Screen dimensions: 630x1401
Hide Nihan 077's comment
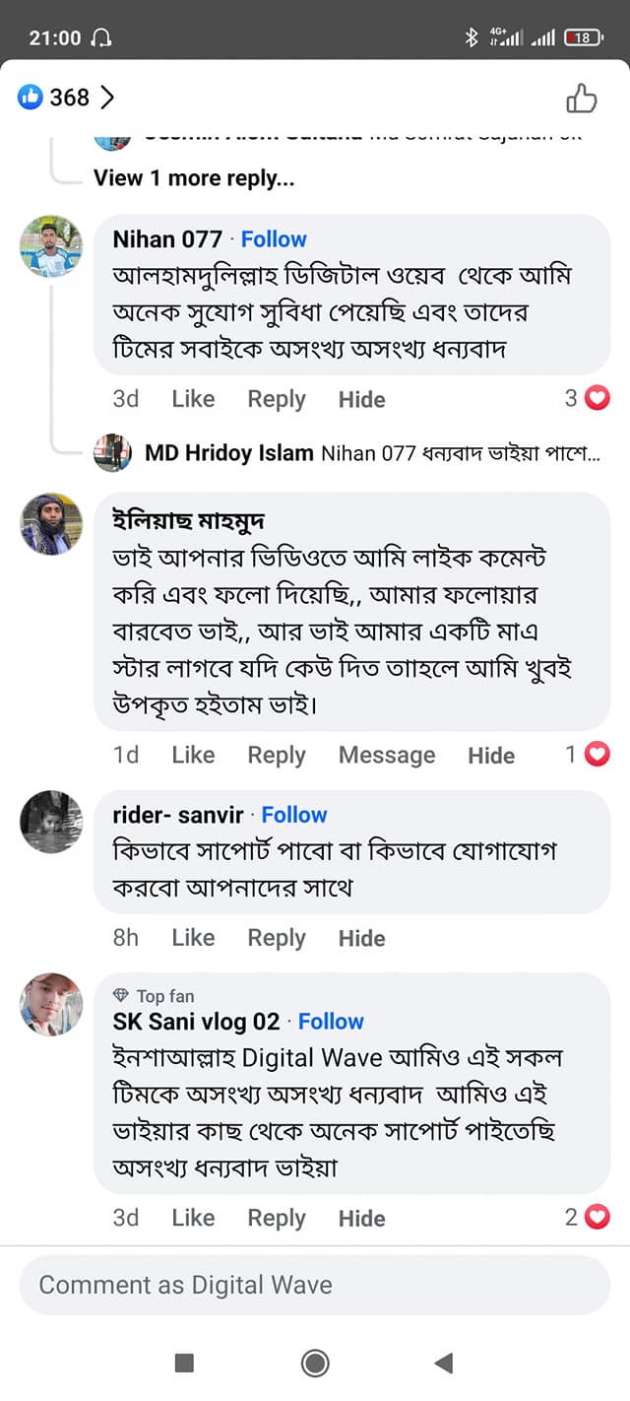pyautogui.click(x=361, y=399)
